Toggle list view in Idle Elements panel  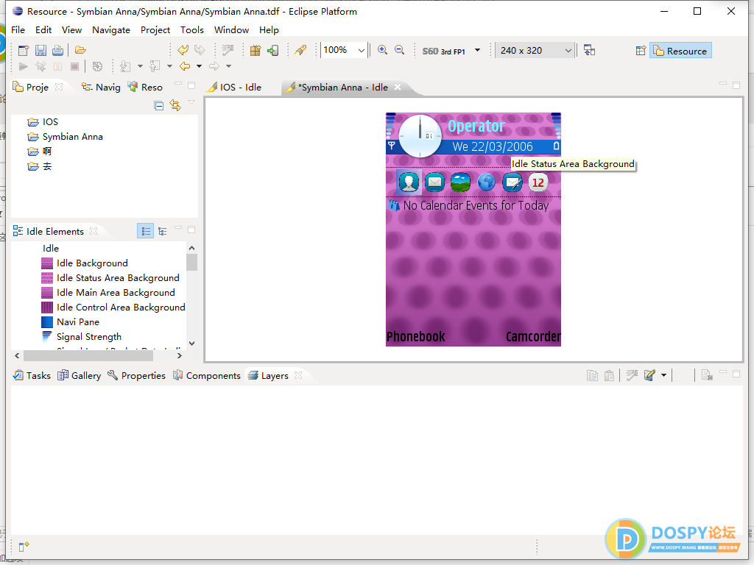point(145,232)
